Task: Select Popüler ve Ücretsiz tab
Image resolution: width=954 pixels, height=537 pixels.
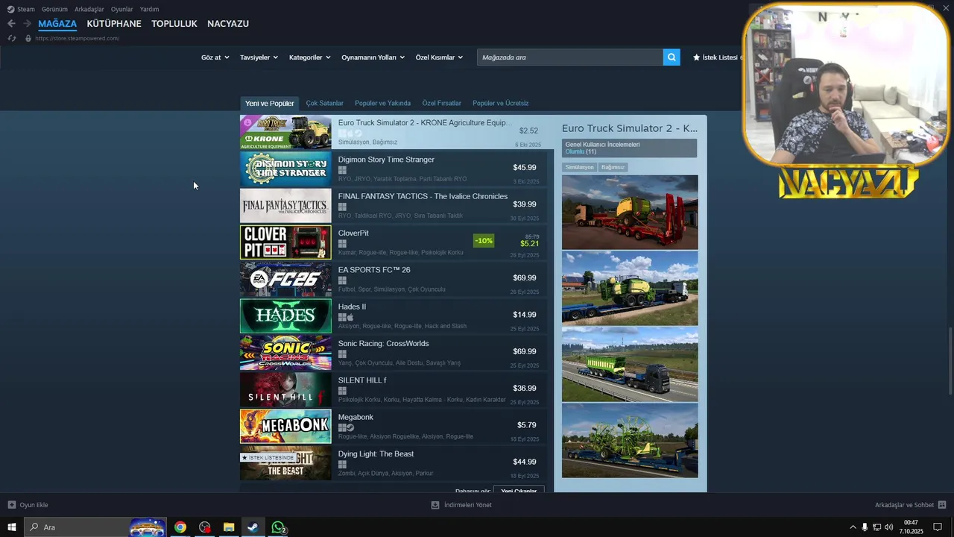Action: point(500,103)
